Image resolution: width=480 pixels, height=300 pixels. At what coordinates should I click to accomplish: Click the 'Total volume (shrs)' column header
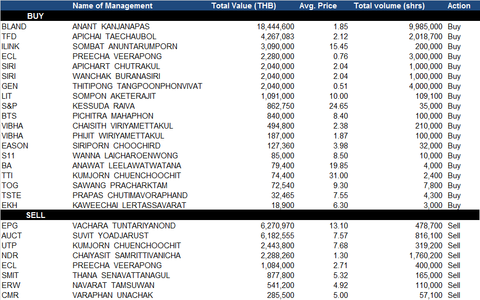(x=389, y=6)
